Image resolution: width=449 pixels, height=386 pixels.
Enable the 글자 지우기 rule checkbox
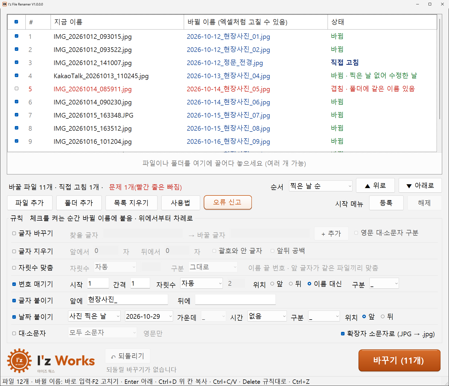tap(14, 251)
